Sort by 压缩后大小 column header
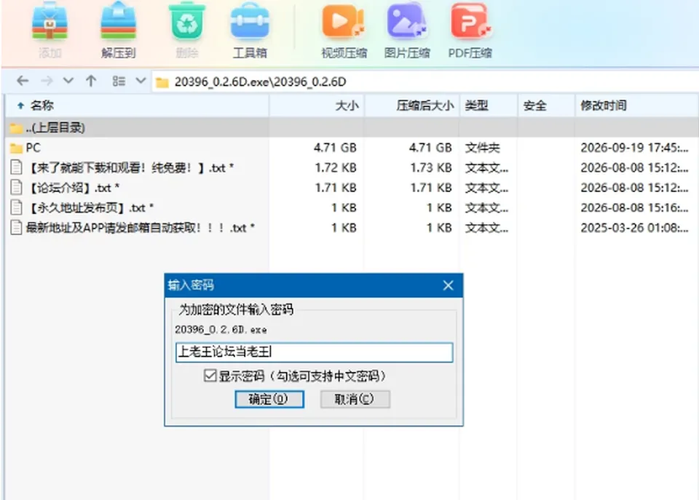 (x=412, y=106)
